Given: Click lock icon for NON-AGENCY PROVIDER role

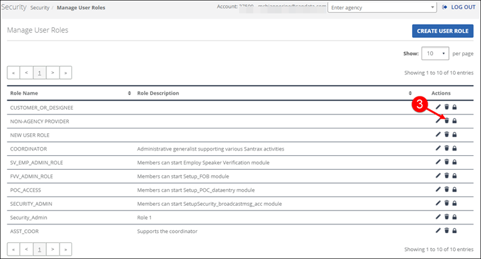Looking at the screenshot, I should click(x=455, y=121).
